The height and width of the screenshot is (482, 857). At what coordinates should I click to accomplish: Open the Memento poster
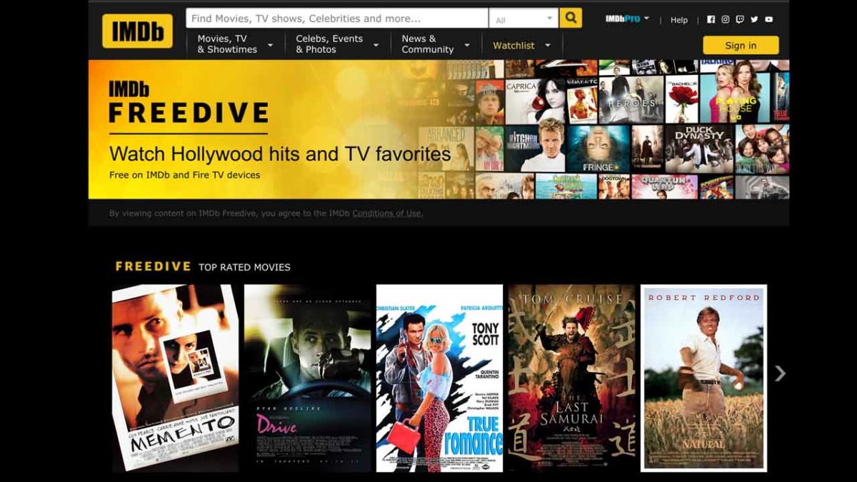coord(175,379)
